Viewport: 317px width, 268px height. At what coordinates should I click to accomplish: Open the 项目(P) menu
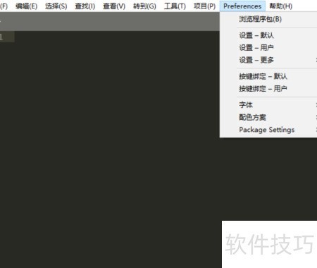pos(204,6)
